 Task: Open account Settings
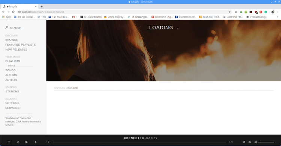click(12, 103)
